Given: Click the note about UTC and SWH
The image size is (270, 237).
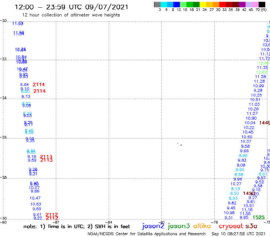Looking at the screenshot, I should tap(77, 226).
